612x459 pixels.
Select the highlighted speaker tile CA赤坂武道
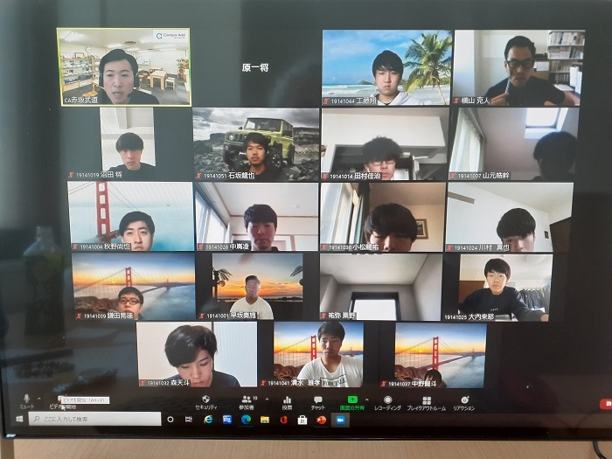(x=124, y=66)
